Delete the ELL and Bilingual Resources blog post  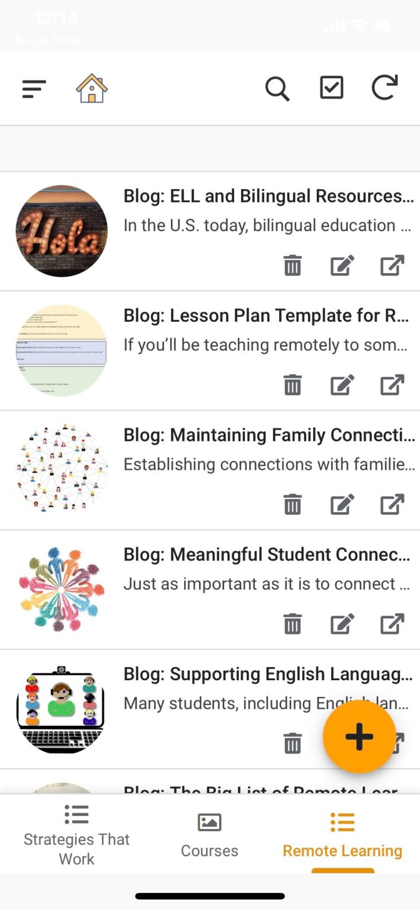292,265
